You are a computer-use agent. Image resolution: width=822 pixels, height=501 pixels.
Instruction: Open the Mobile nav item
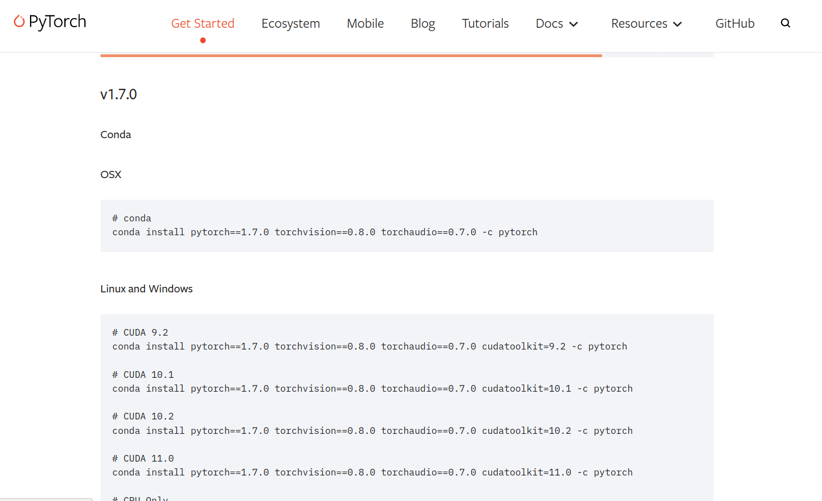365,23
